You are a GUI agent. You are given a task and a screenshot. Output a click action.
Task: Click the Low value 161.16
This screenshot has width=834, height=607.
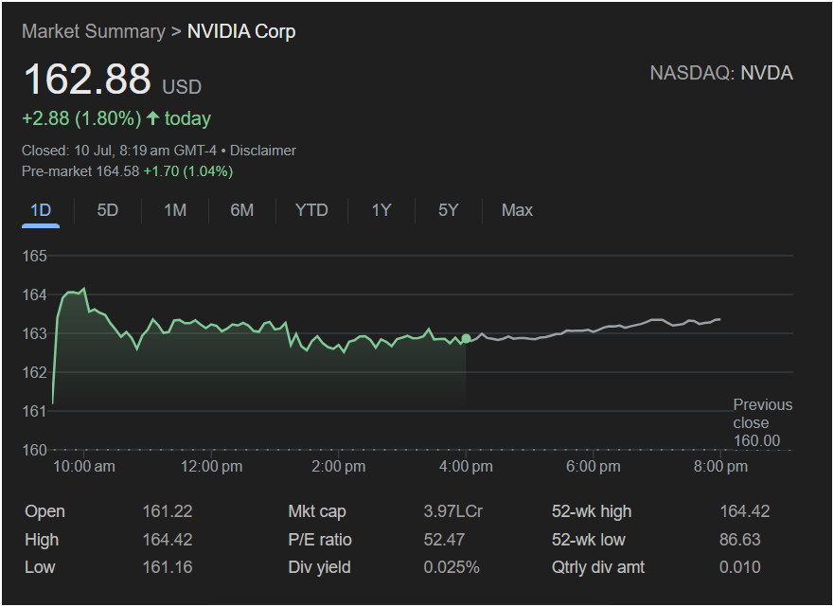pos(167,567)
